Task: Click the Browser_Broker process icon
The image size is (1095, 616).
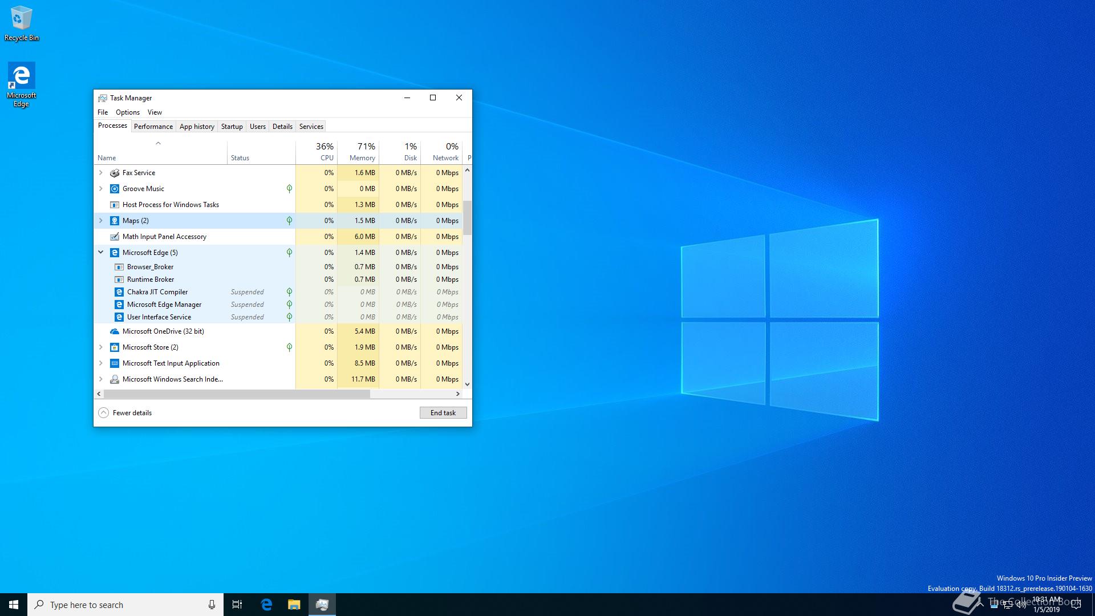Action: click(x=119, y=267)
